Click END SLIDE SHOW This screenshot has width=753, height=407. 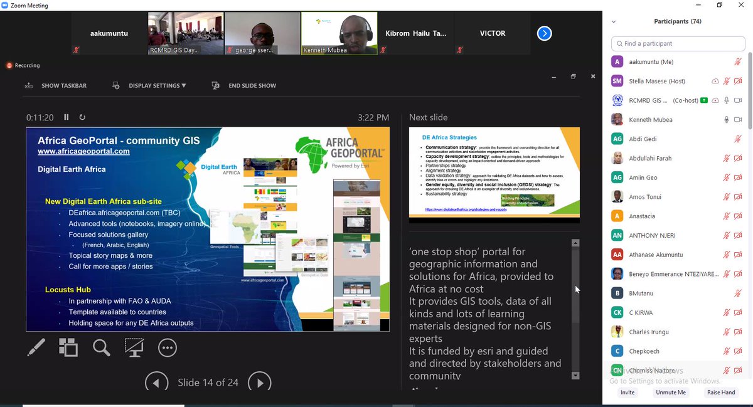244,86
